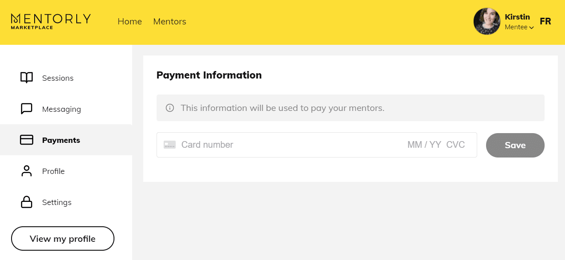The width and height of the screenshot is (565, 260).
Task: Click the info circle icon in notice
Action: coord(170,108)
